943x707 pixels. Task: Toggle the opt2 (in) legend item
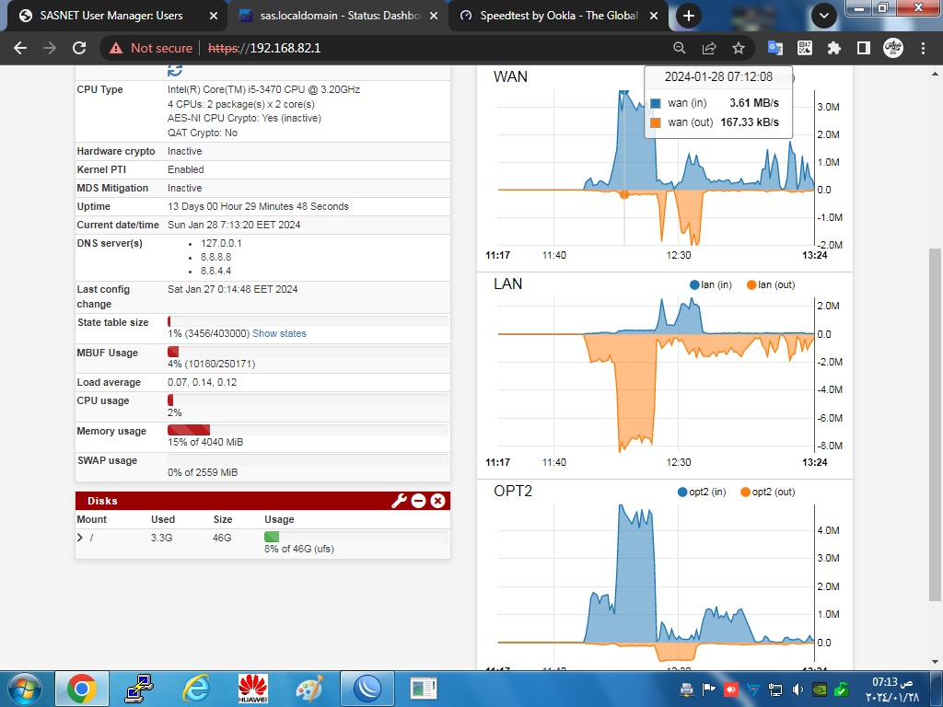[x=701, y=492]
